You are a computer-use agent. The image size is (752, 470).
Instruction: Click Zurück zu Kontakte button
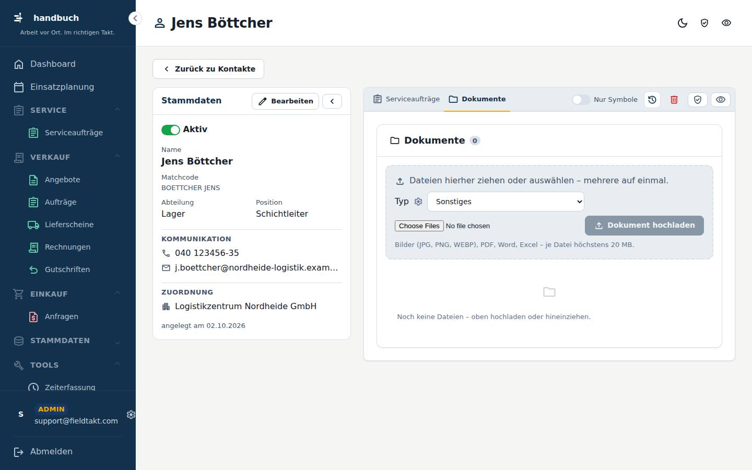pos(208,69)
